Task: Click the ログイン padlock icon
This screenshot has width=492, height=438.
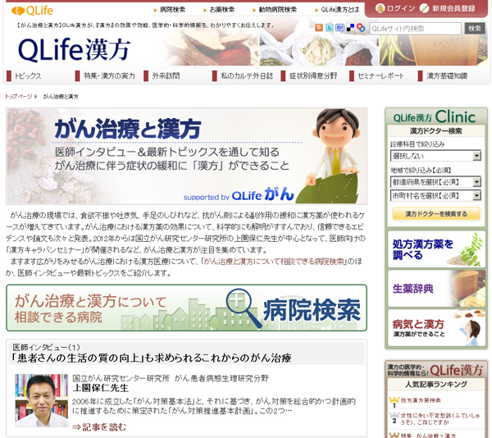Action: tap(380, 8)
